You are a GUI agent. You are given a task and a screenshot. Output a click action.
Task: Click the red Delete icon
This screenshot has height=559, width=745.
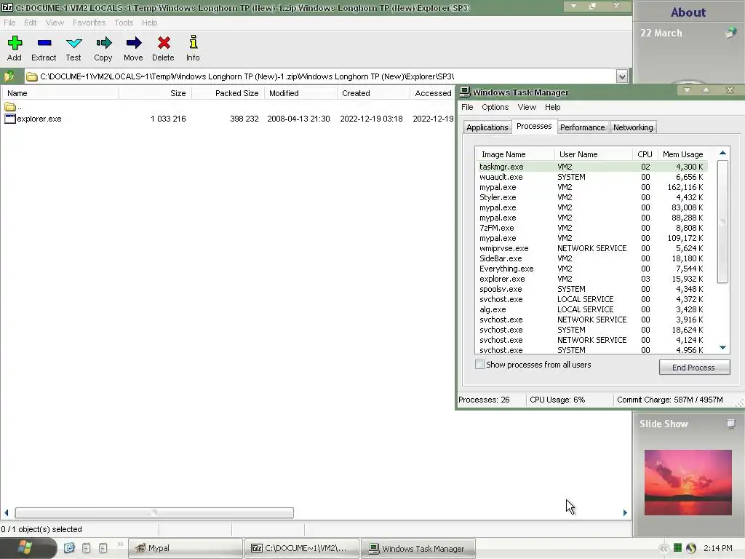[164, 43]
